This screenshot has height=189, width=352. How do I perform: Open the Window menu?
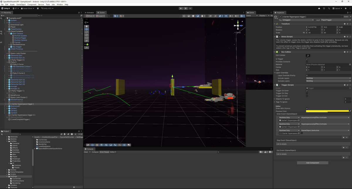(x=60, y=5)
